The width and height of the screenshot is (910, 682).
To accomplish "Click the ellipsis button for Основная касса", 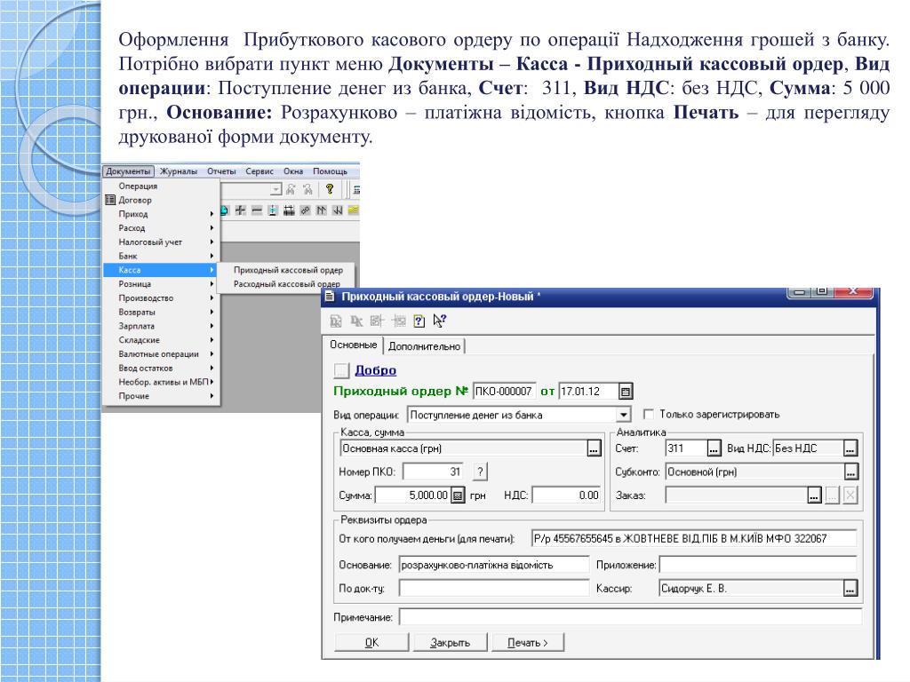I will point(594,449).
